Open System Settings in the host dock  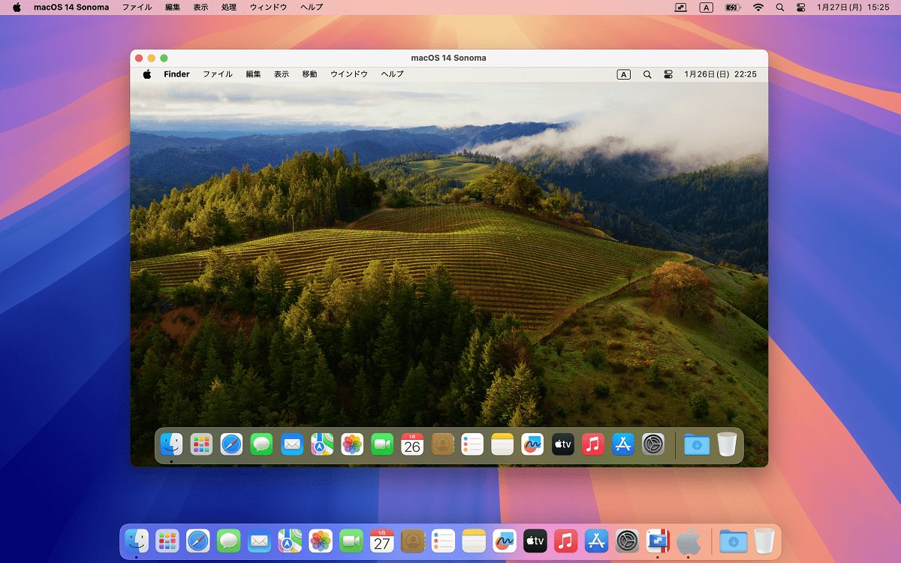click(627, 540)
